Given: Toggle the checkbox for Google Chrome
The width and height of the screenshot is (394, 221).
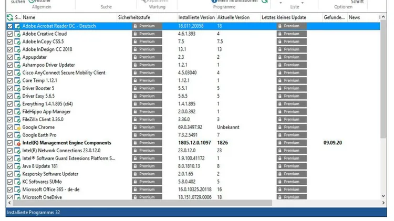Looking at the screenshot, I should point(10,128).
